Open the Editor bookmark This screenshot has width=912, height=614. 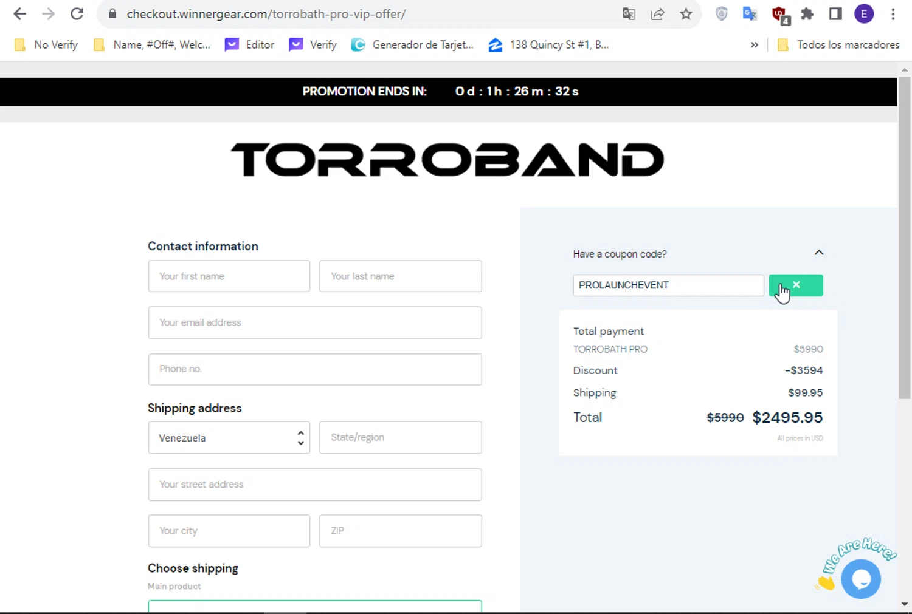point(250,44)
